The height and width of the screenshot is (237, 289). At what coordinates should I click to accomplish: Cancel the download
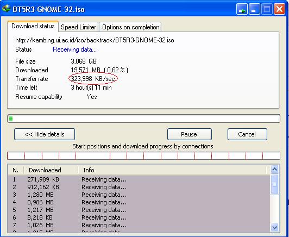(247, 134)
